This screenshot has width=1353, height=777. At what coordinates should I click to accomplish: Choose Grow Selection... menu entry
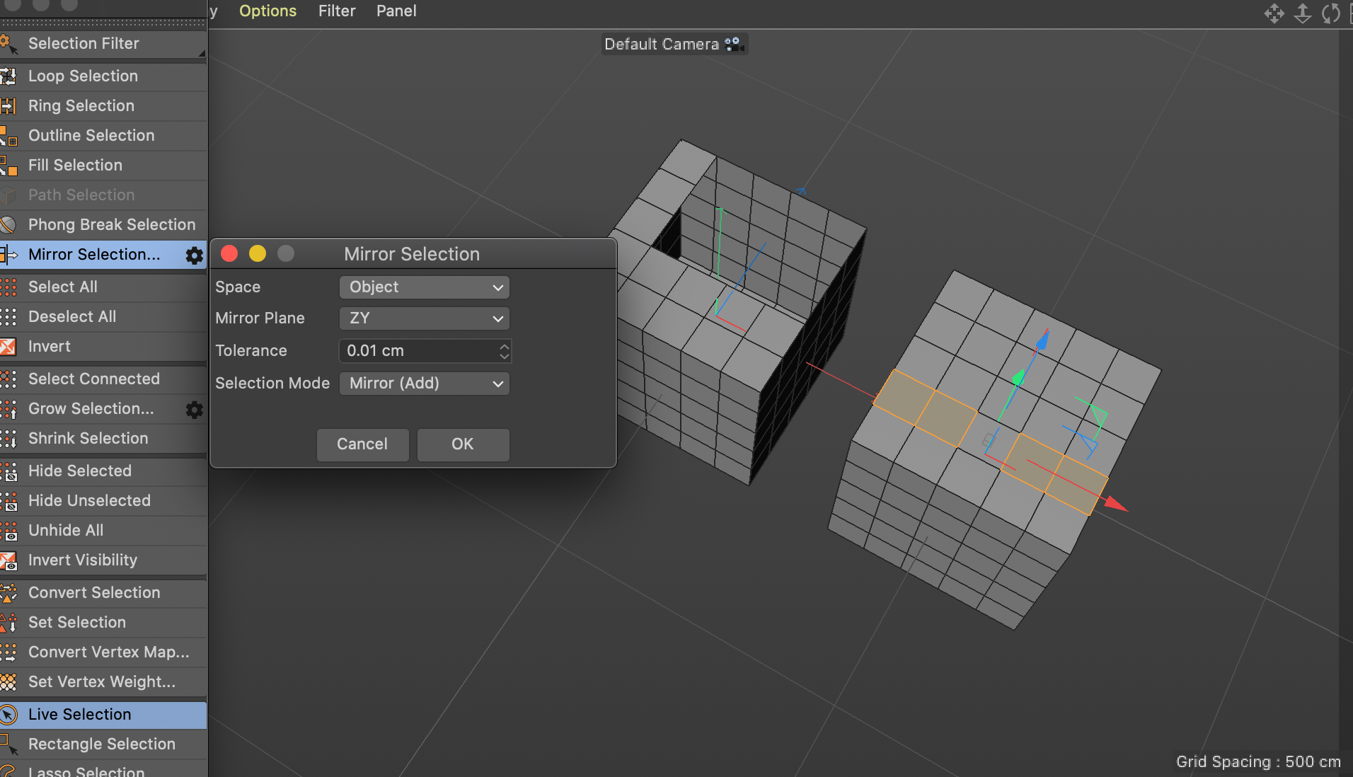92,408
